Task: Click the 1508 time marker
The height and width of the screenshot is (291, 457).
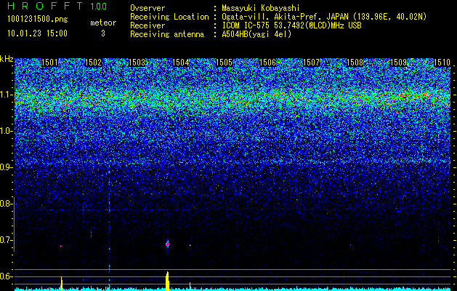Action: (x=355, y=63)
